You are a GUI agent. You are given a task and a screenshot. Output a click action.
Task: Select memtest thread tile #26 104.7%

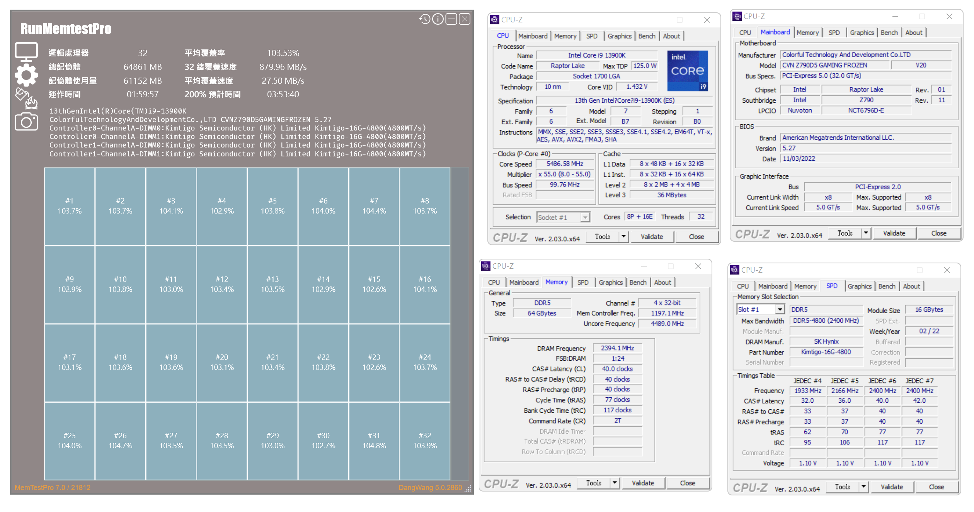120,441
